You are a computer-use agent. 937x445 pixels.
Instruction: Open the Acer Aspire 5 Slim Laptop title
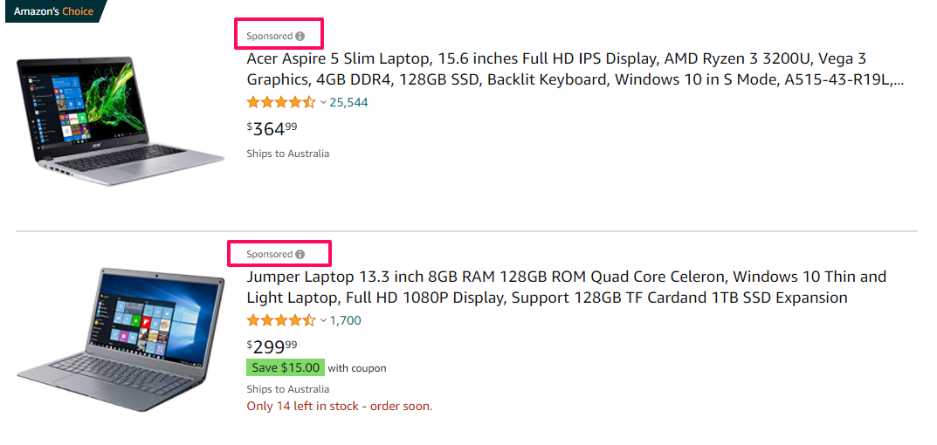(x=575, y=69)
